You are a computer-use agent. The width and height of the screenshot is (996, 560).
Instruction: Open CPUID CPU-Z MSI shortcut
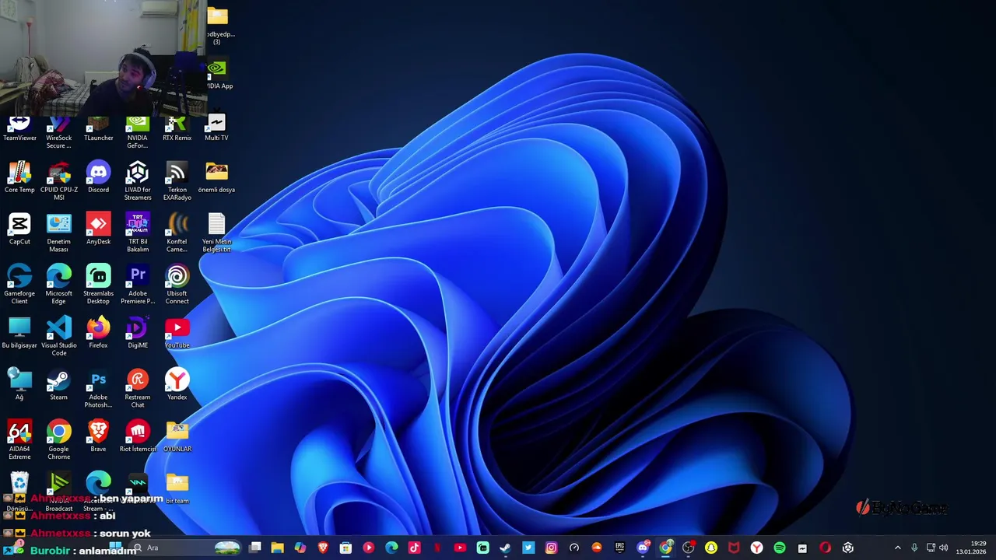[x=59, y=181]
